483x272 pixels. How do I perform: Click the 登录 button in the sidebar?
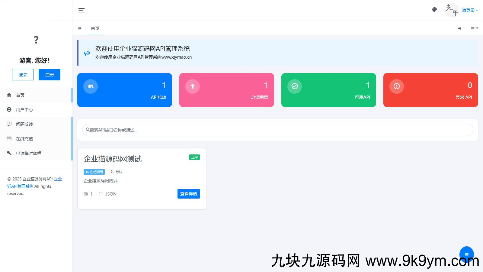(23, 75)
